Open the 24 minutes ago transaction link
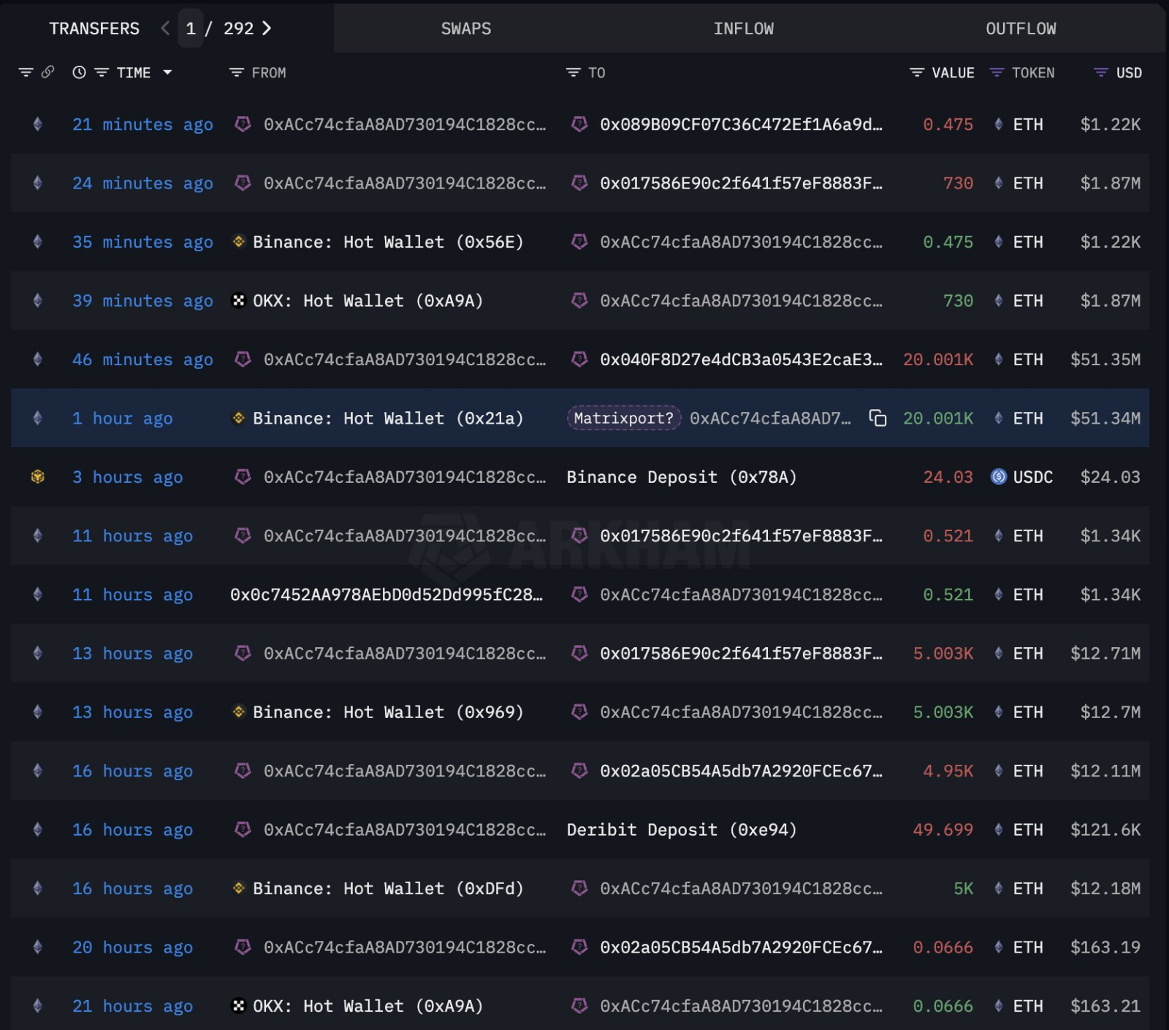The image size is (1169, 1030). click(142, 183)
